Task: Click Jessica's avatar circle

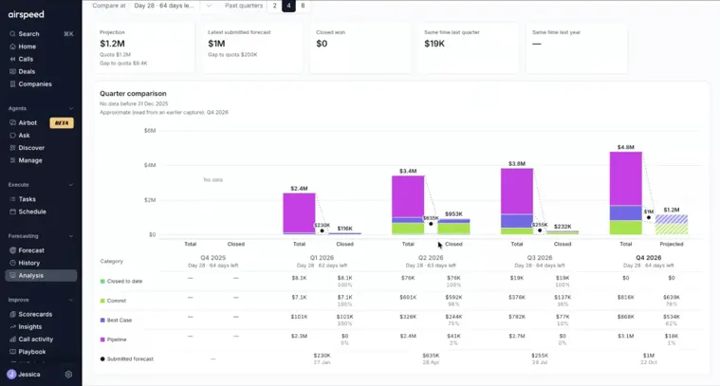Action: 11,375
